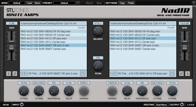
Task: Click the left cab PANNING knob
Action: pos(84,91)
